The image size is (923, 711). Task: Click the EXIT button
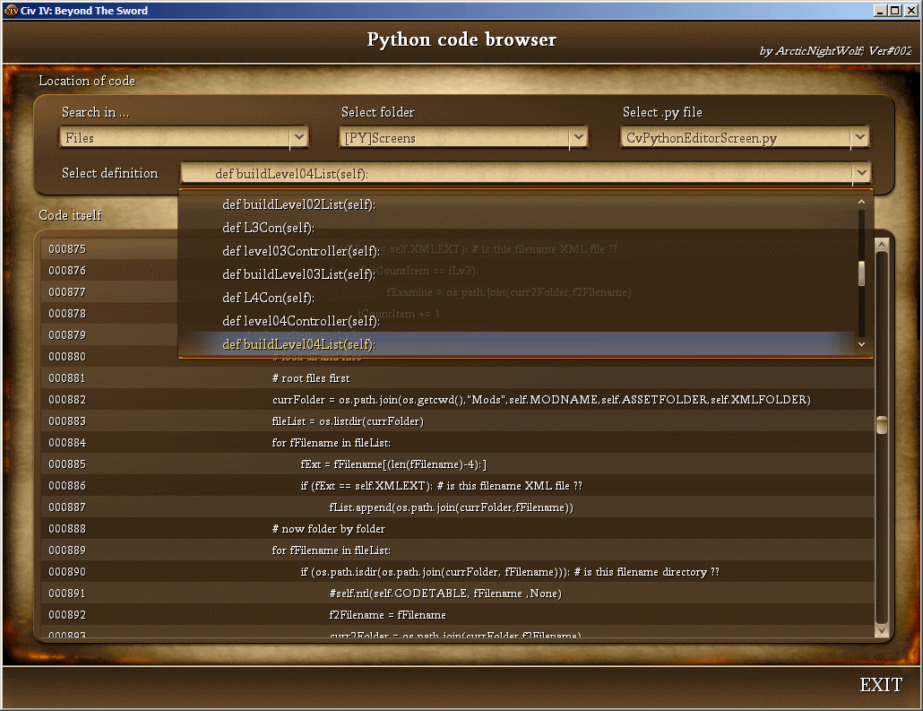click(x=881, y=685)
